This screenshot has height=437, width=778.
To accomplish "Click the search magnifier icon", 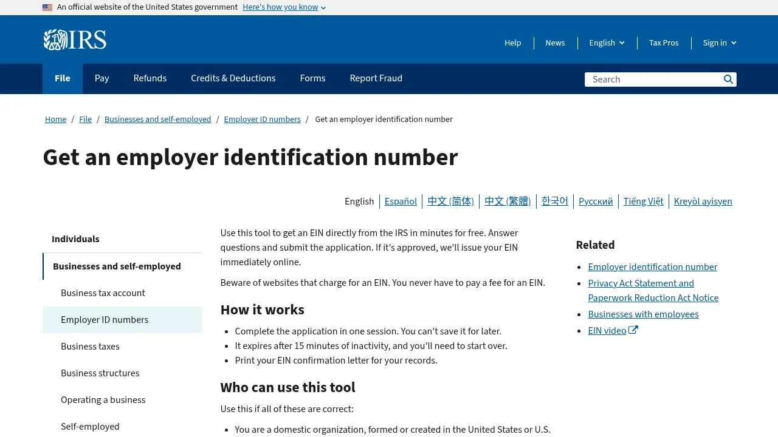I will [728, 80].
